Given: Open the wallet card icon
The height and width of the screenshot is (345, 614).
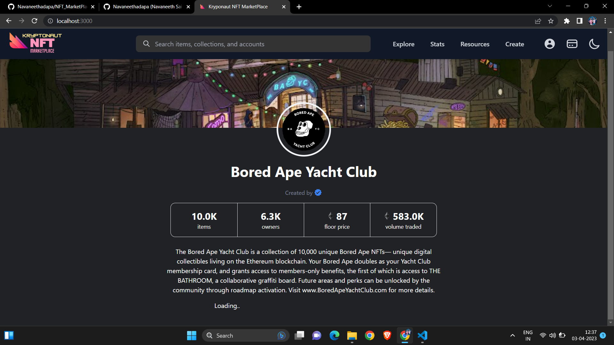Looking at the screenshot, I should point(572,44).
